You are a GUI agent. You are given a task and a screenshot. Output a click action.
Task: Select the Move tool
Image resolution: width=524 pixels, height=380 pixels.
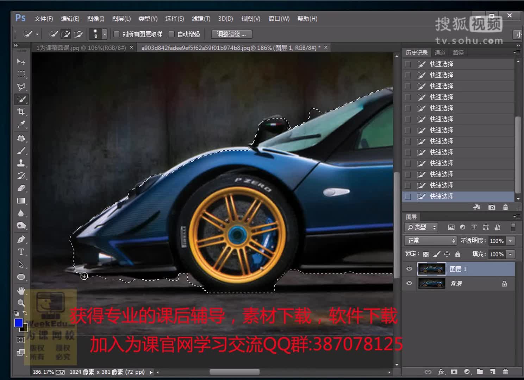coord(21,62)
